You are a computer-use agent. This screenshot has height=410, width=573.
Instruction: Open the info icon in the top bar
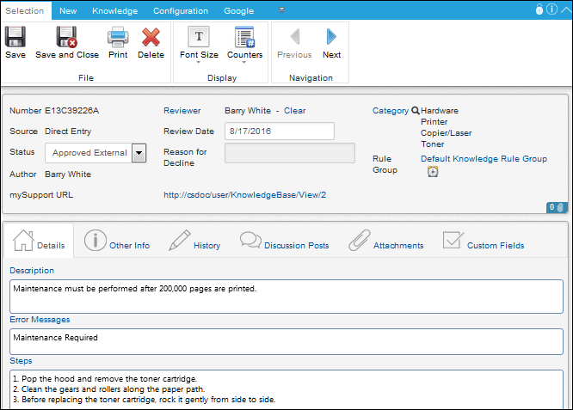tap(551, 9)
